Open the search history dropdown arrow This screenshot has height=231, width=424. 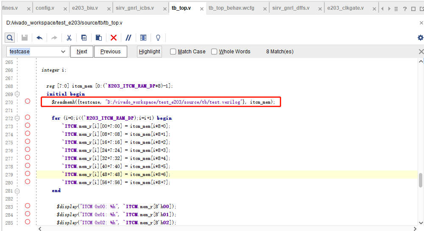(63, 52)
